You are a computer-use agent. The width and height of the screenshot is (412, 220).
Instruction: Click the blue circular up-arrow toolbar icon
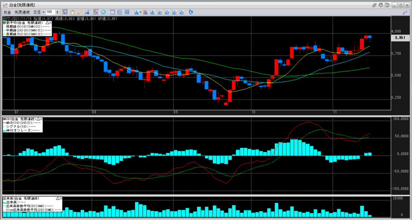click(x=104, y=12)
